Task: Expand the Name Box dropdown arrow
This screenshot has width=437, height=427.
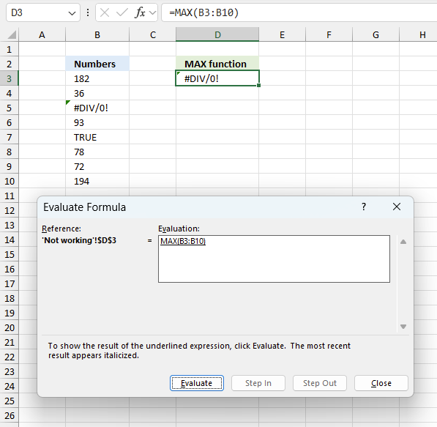Action: click(72, 13)
